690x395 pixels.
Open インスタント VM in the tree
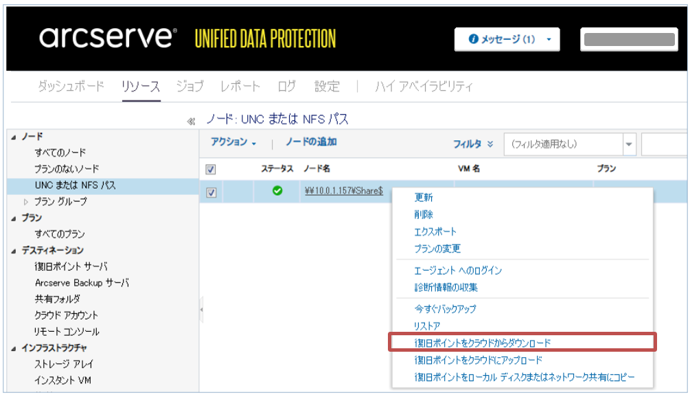[62, 381]
